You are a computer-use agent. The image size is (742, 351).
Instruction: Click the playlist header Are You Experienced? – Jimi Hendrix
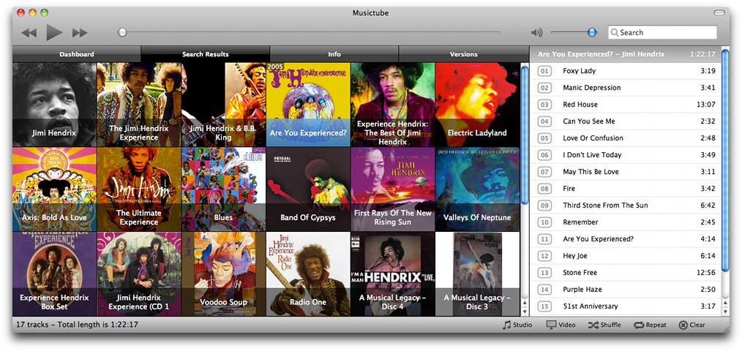(626, 54)
